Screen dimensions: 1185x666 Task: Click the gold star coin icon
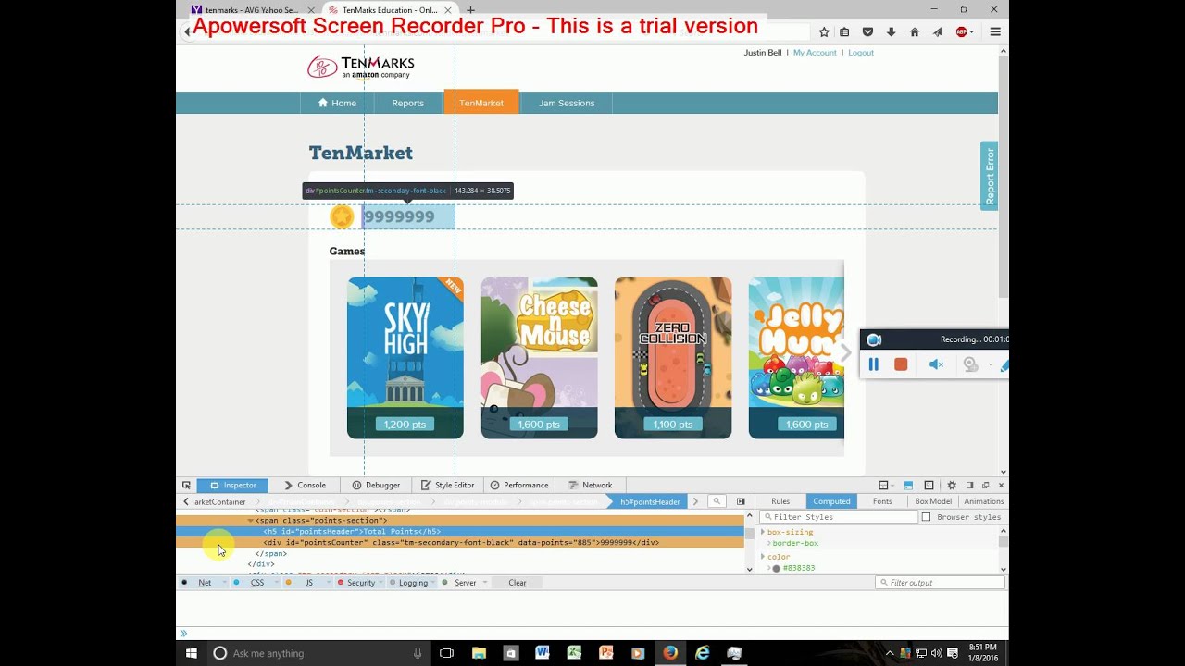click(x=342, y=216)
